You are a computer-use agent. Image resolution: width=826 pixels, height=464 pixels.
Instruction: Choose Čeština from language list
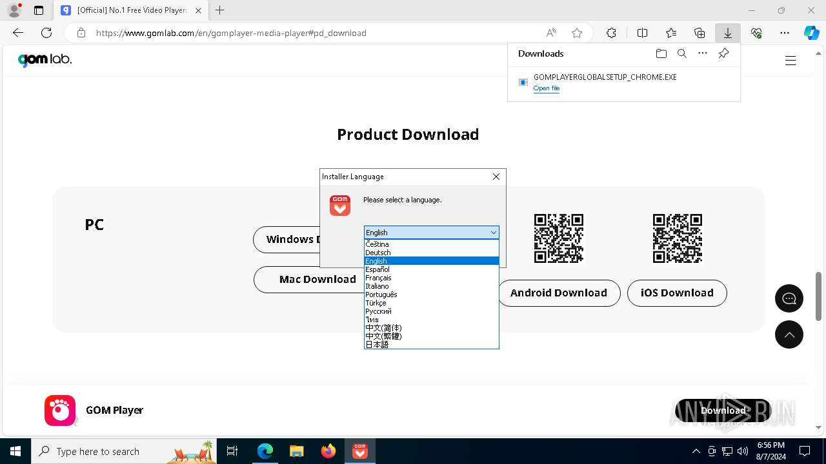click(x=431, y=244)
